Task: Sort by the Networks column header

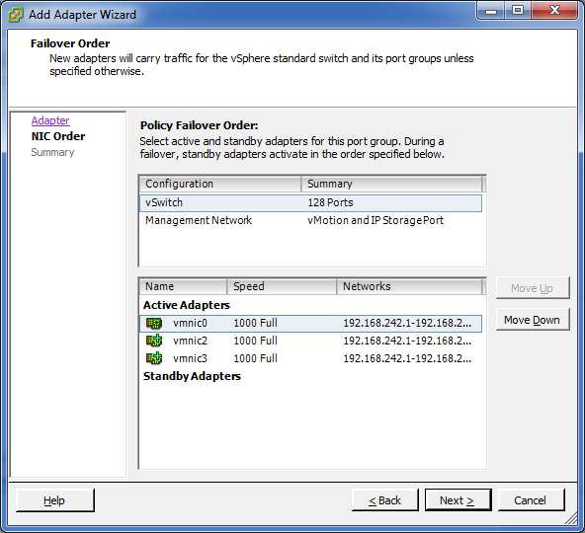Action: (x=409, y=286)
